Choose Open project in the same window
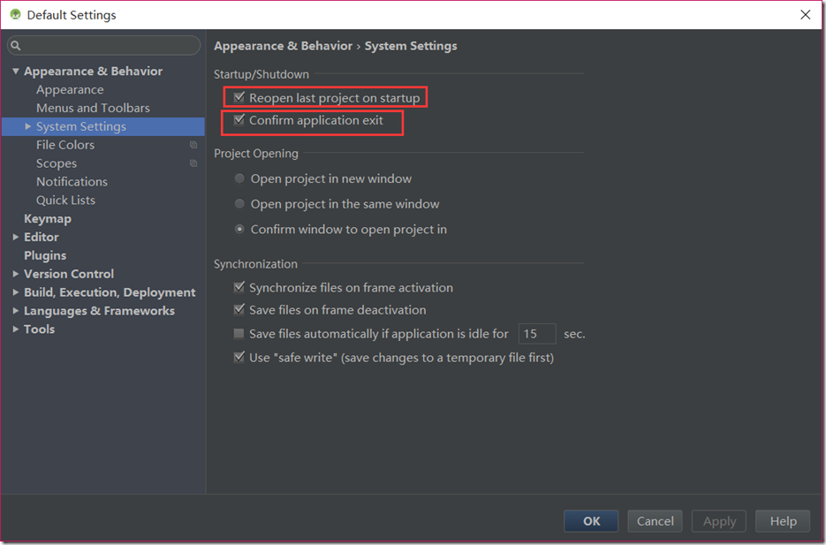 click(x=240, y=204)
